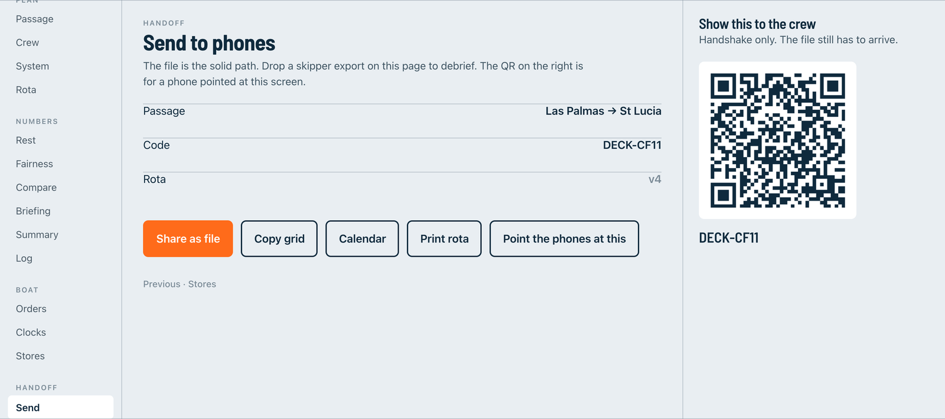Click Point the phones at this button
The image size is (945, 419).
pos(564,239)
